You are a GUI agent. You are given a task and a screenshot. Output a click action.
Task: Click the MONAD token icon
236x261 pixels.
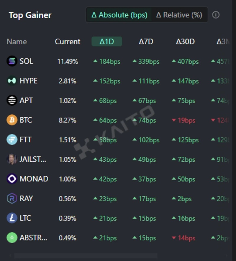point(12,179)
